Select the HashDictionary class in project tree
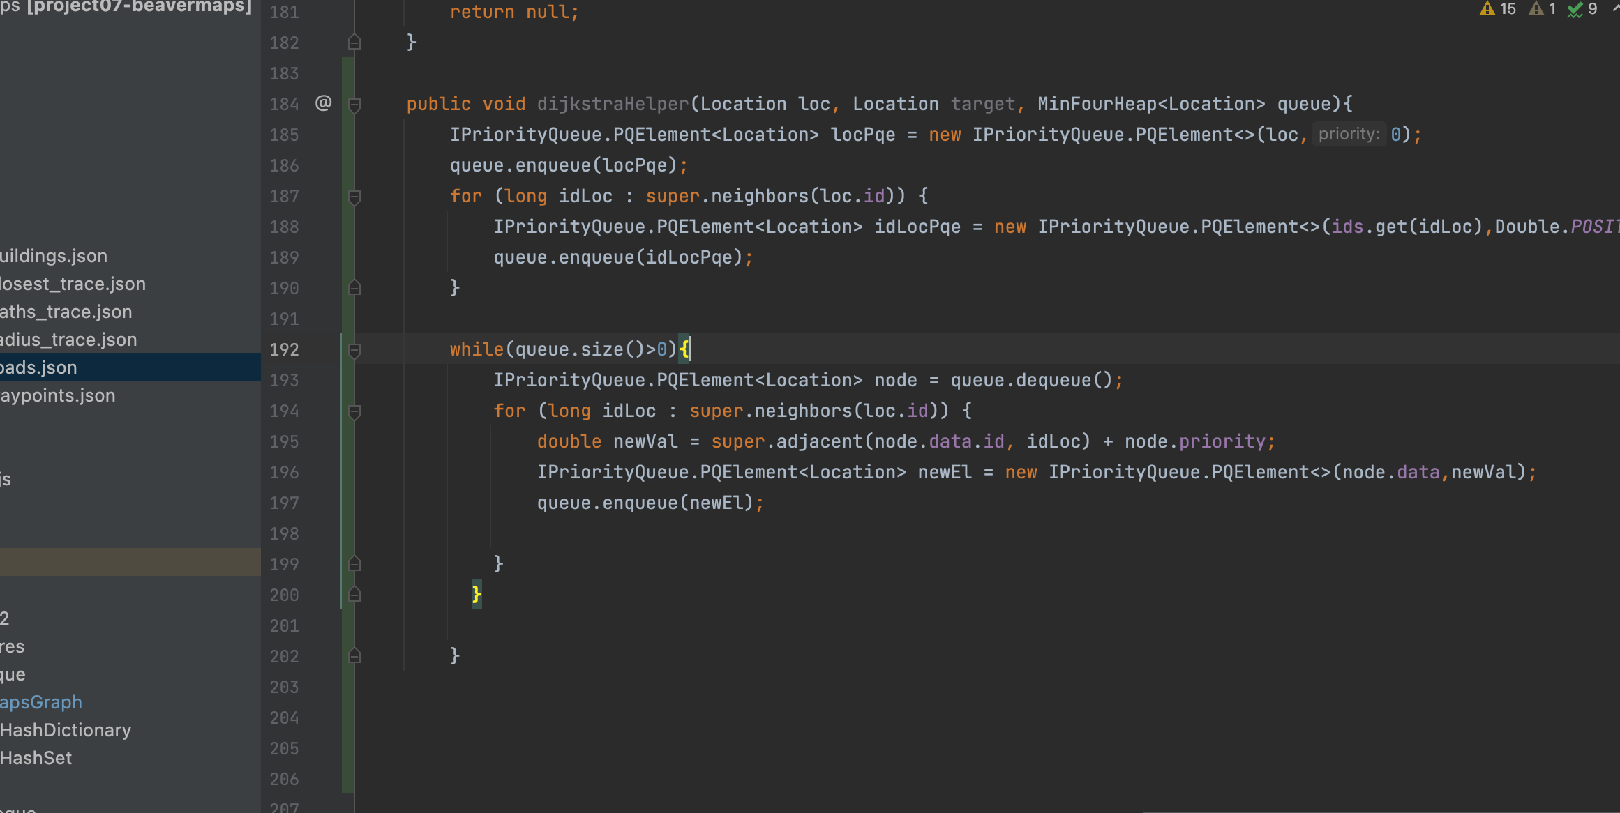 pos(66,730)
